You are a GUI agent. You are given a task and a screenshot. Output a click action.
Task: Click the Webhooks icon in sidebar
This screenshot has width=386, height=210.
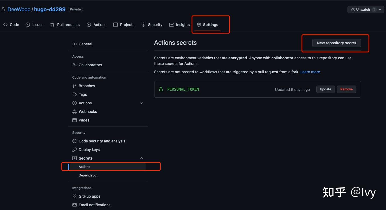[x=75, y=112]
